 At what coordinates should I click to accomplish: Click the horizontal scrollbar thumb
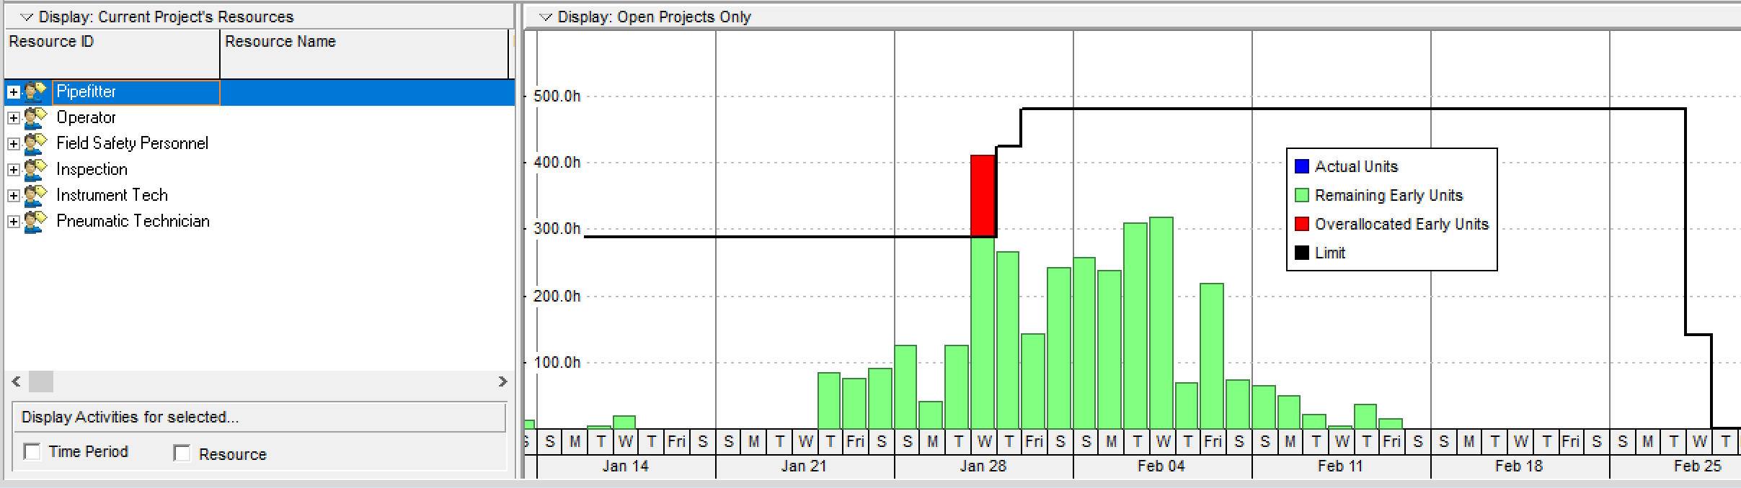[x=41, y=381]
